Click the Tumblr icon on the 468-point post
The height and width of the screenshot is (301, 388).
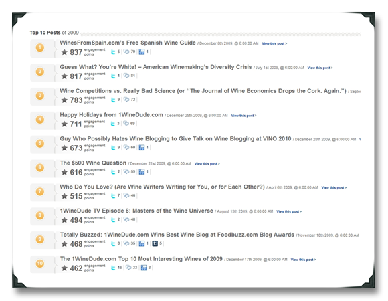click(x=155, y=244)
